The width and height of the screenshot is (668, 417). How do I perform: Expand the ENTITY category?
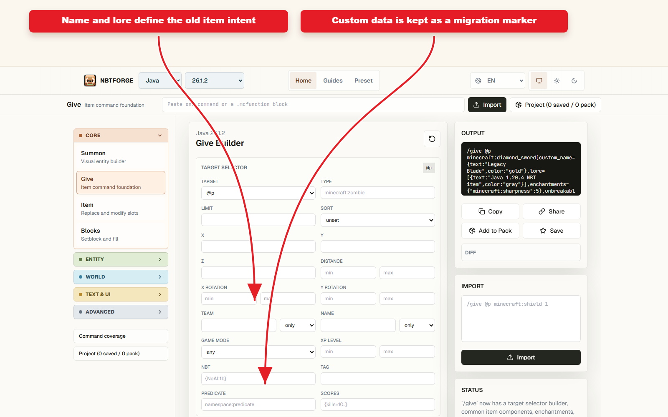point(121,259)
